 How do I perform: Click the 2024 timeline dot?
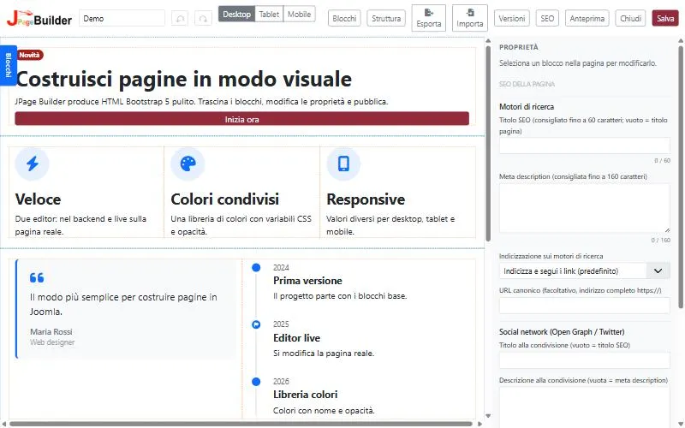256,267
